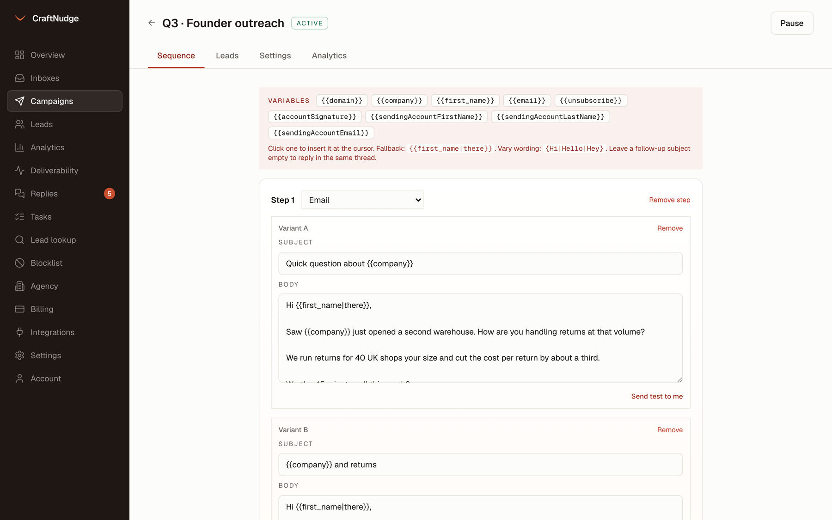The width and height of the screenshot is (832, 520).
Task: Click the sidebar Settings gear icon
Action: [x=19, y=355]
